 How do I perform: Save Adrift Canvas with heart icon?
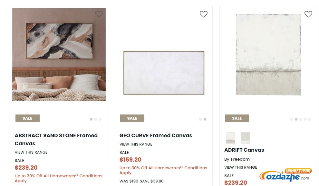pyautogui.click(x=308, y=14)
